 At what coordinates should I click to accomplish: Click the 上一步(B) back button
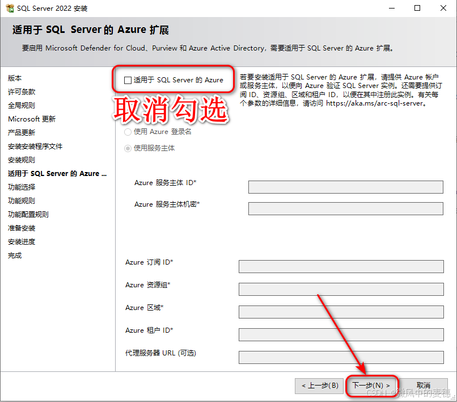(319, 386)
